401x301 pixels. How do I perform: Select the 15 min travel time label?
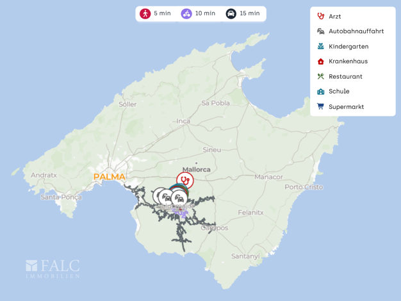click(250, 13)
